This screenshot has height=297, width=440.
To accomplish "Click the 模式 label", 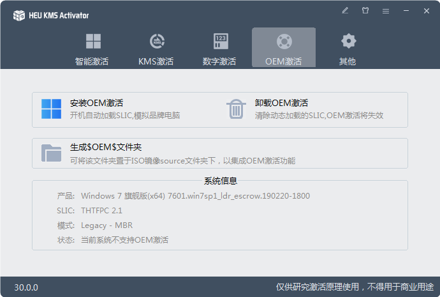I will coord(66,225).
